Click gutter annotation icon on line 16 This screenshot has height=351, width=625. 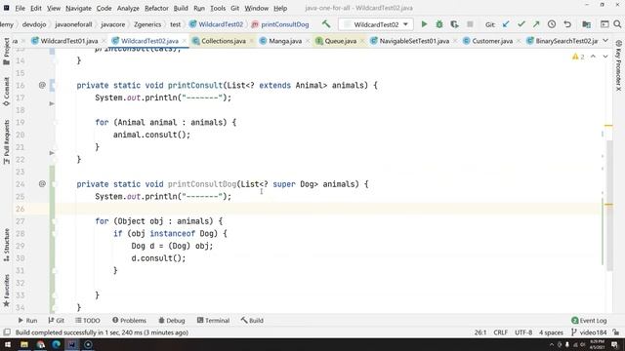[x=42, y=85]
